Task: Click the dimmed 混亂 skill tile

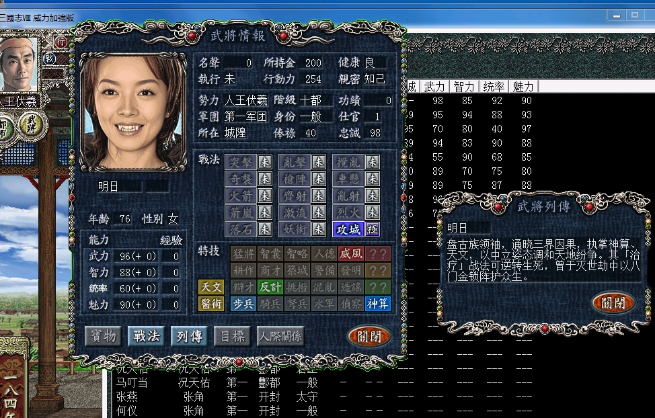Action: coord(324,287)
